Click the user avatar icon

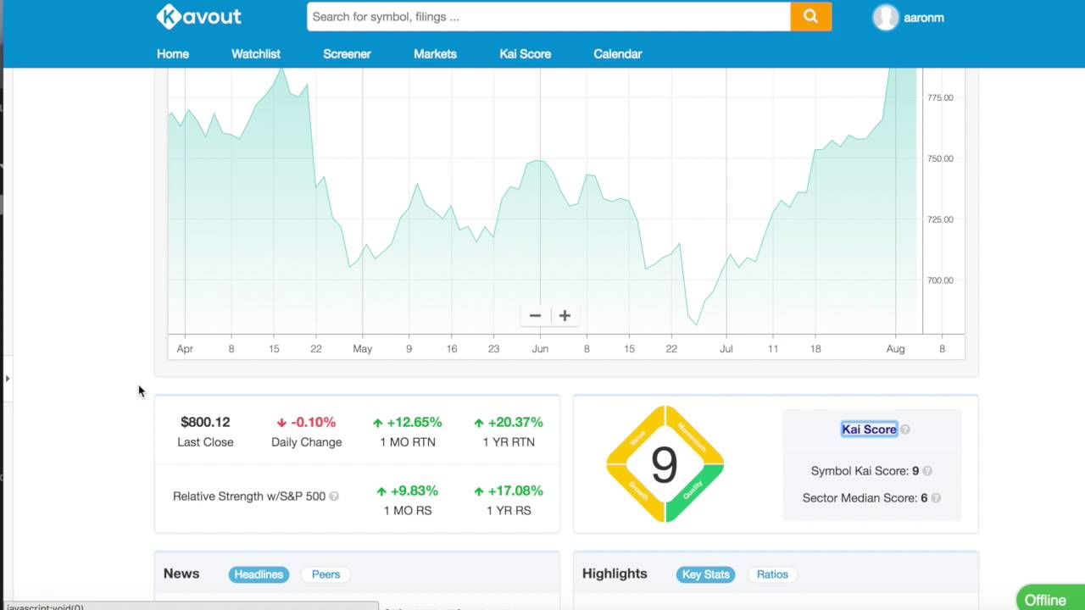pyautogui.click(x=885, y=18)
